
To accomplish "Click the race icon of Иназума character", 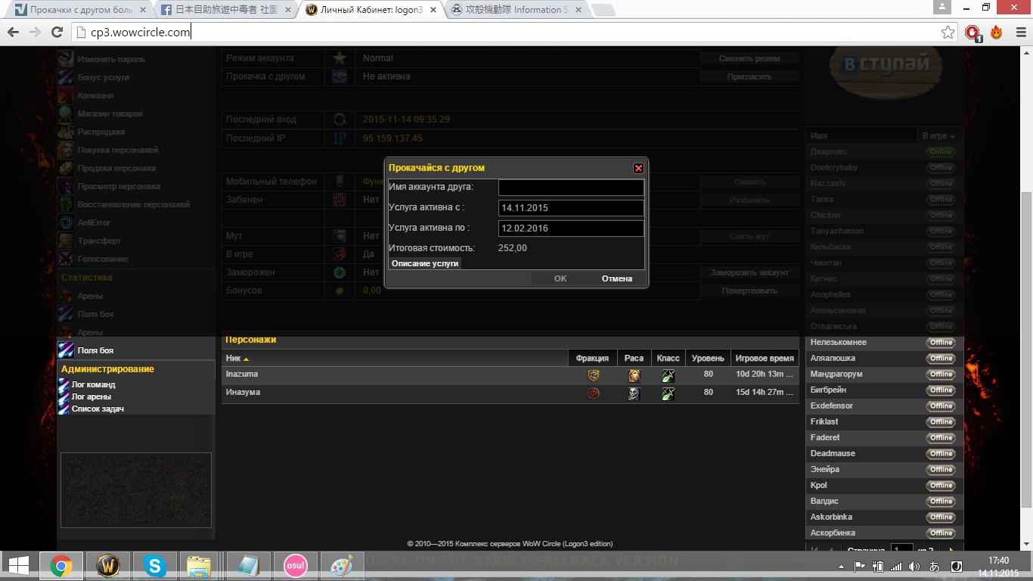I will 634,393.
